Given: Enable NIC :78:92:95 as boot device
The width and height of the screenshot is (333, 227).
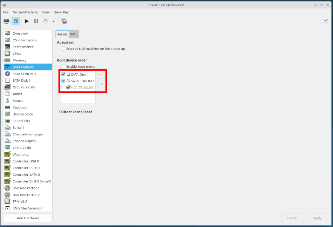Looking at the screenshot, I should (x=63, y=87).
